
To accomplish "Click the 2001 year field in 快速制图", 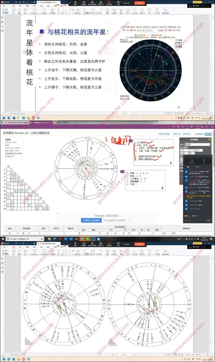I will point(199,150).
